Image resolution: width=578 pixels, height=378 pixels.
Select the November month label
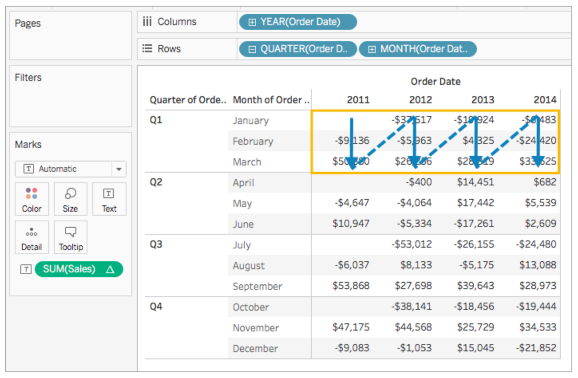point(256,328)
